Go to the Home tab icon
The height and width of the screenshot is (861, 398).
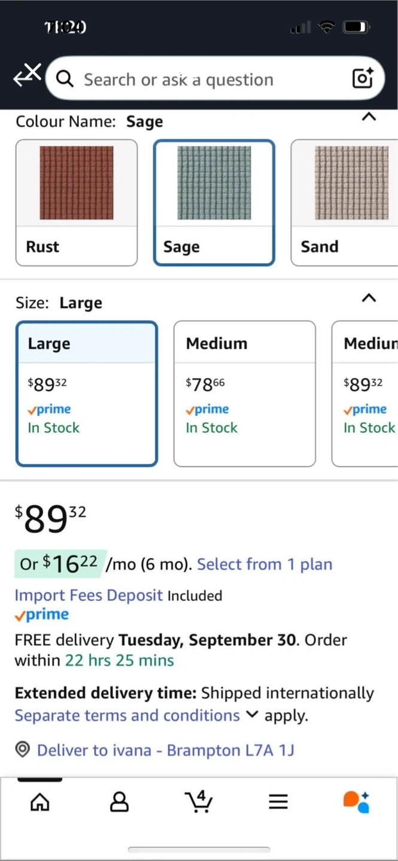click(40, 802)
